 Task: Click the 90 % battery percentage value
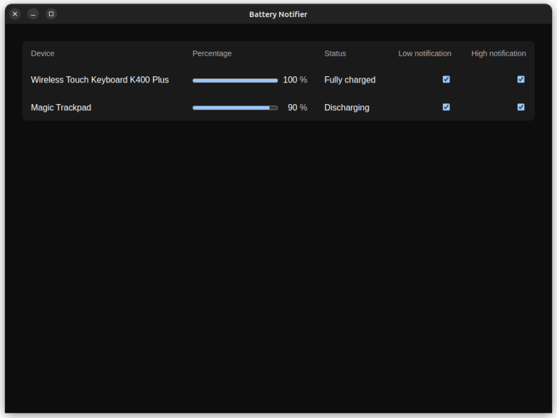click(x=297, y=108)
